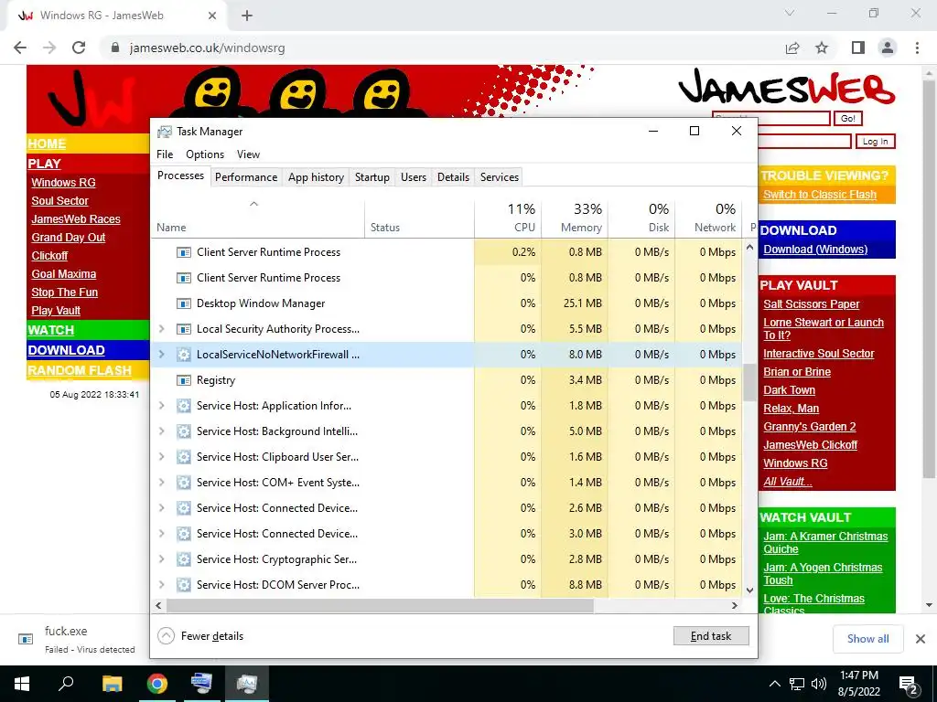
Task: Sort processes by Memory column header
Action: (x=575, y=218)
